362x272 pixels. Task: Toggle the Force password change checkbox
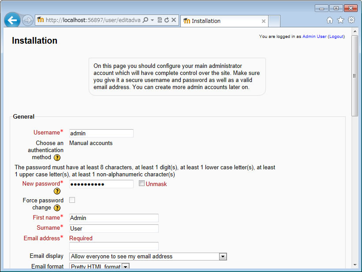72,200
